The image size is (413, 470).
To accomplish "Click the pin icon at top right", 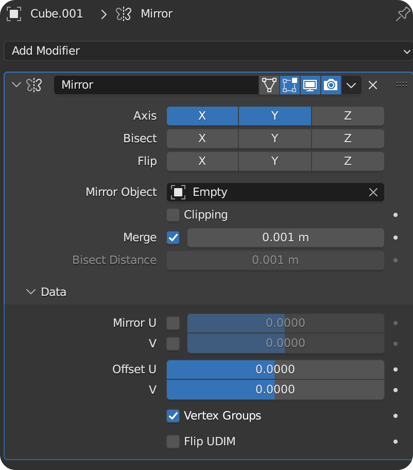I will pos(402,14).
